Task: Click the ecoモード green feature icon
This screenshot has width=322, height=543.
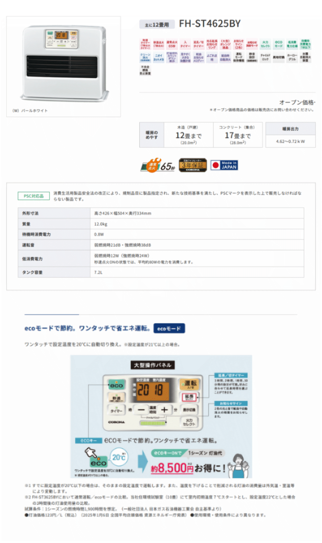Action: point(278,44)
